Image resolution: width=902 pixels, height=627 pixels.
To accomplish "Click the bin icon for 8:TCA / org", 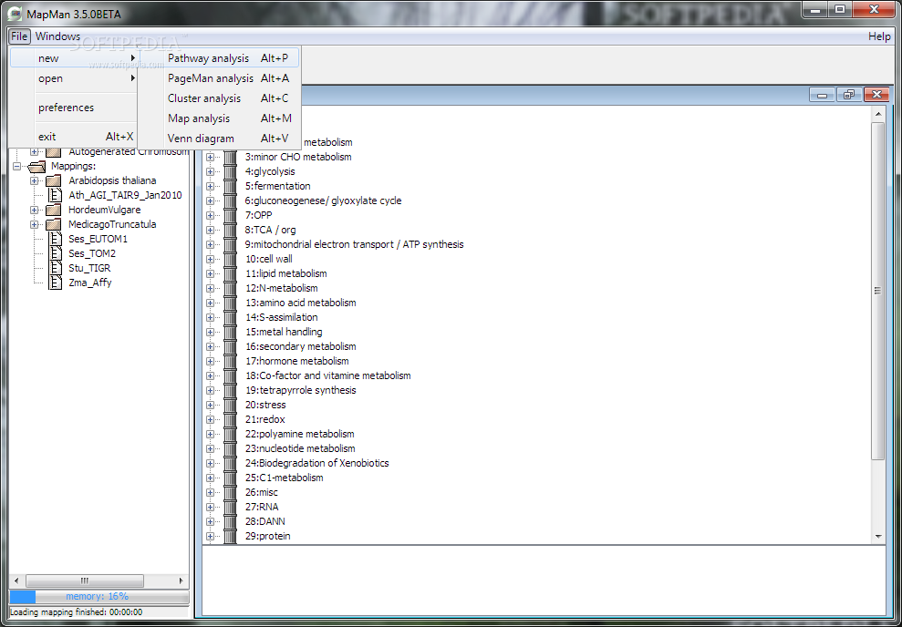I will 230,230.
